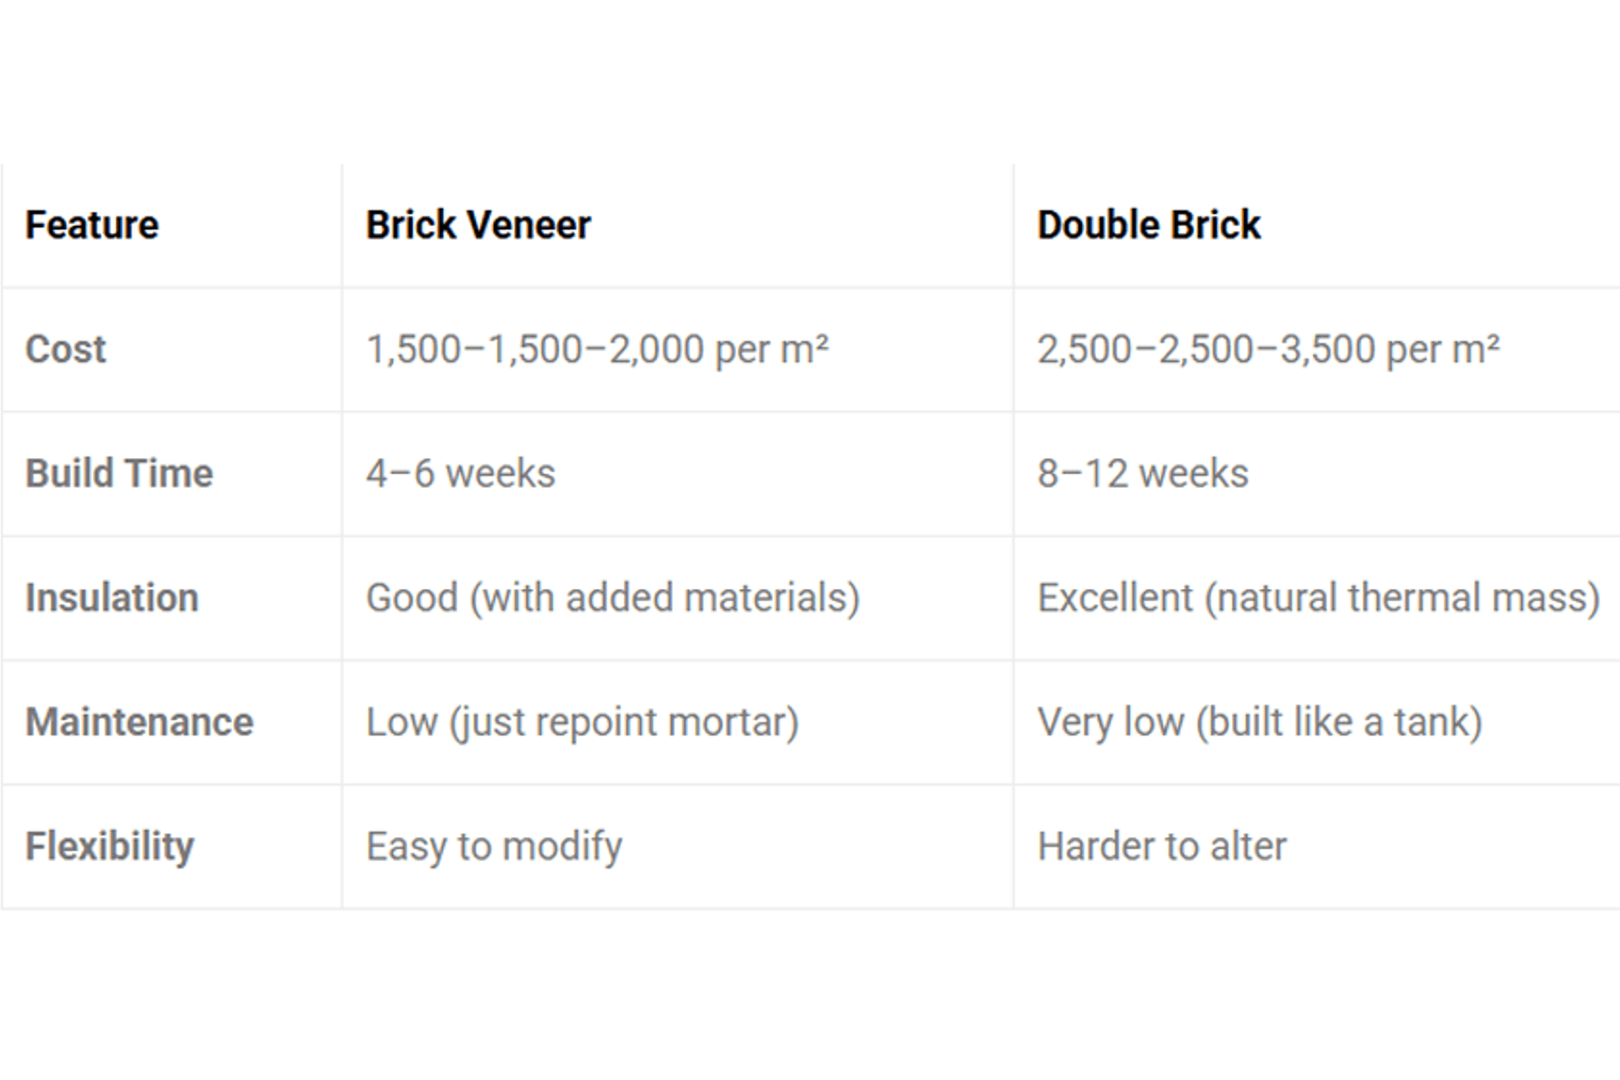Click the Cost row label
This screenshot has height=1080, width=1620.
pyautogui.click(x=66, y=349)
